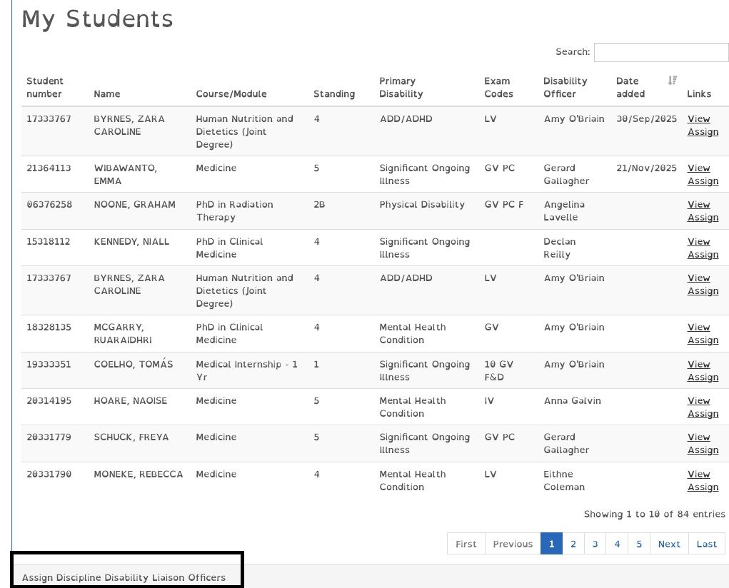This screenshot has width=729, height=588.
Task: Open page 4 of results
Action: [616, 543]
